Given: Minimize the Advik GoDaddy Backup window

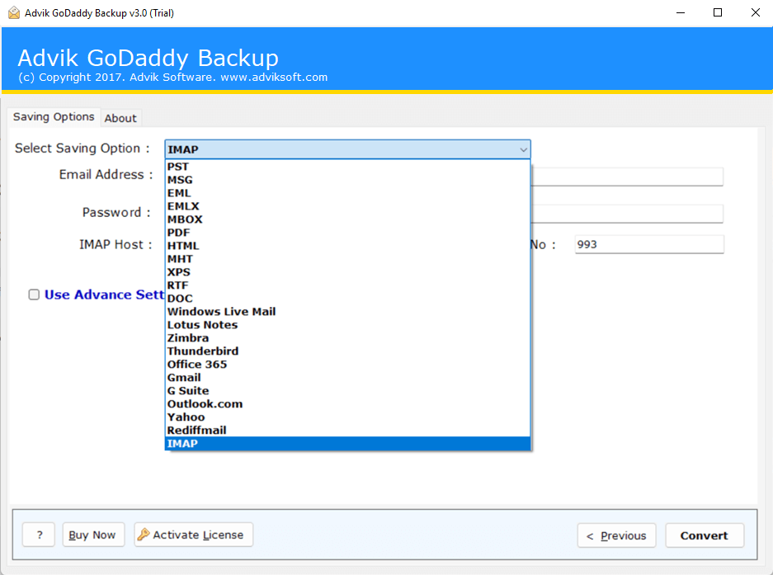Looking at the screenshot, I should click(681, 13).
